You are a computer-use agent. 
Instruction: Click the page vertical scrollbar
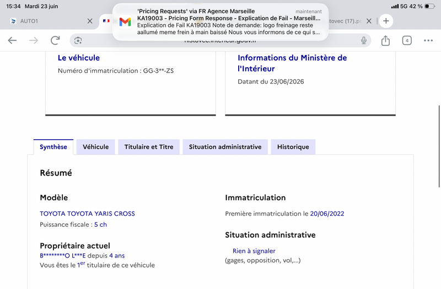point(439,146)
